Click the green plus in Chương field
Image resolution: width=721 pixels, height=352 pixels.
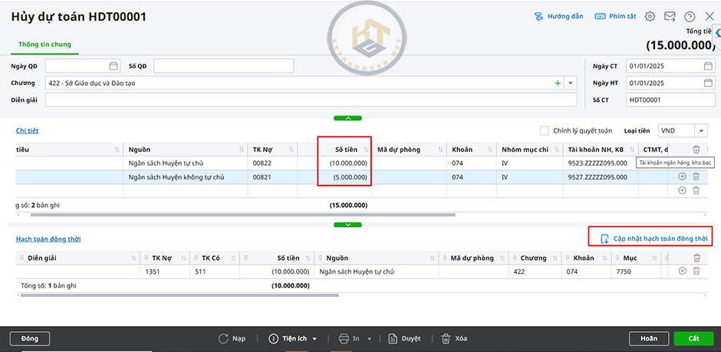pos(558,83)
